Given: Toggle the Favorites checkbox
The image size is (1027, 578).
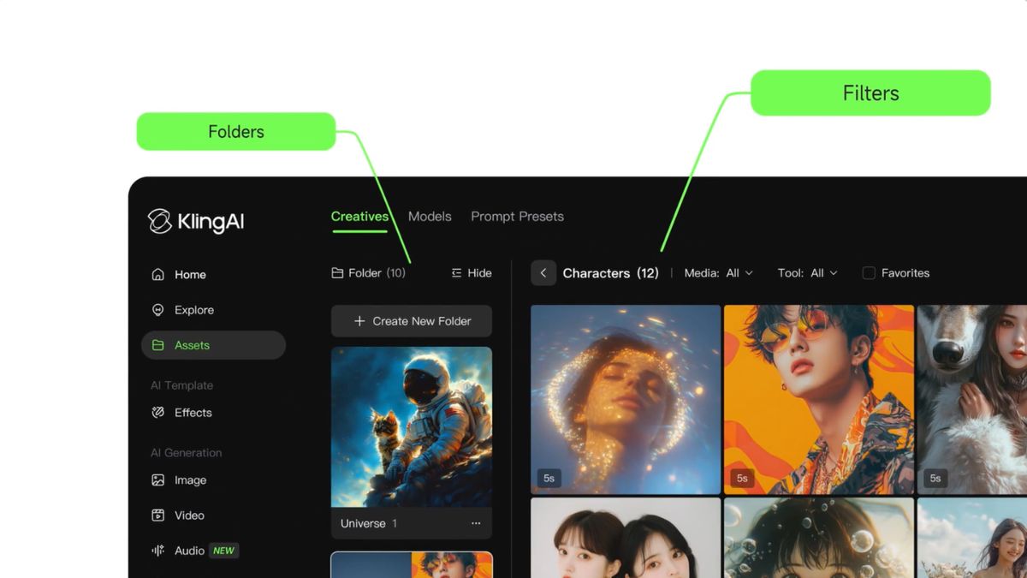Looking at the screenshot, I should [x=869, y=273].
